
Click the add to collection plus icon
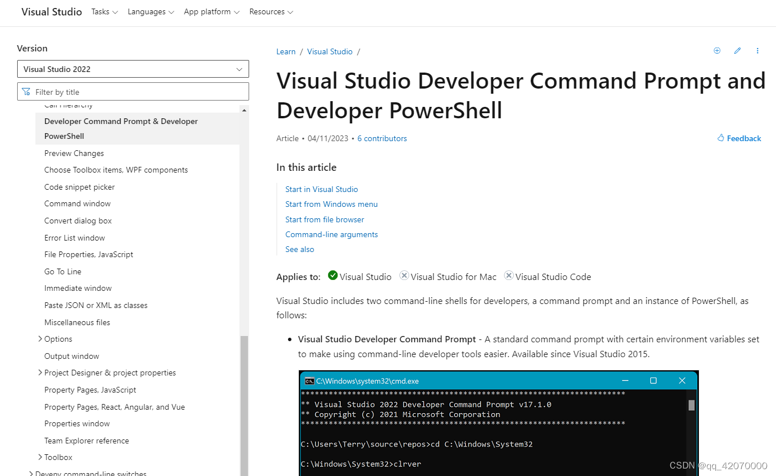pyautogui.click(x=717, y=51)
